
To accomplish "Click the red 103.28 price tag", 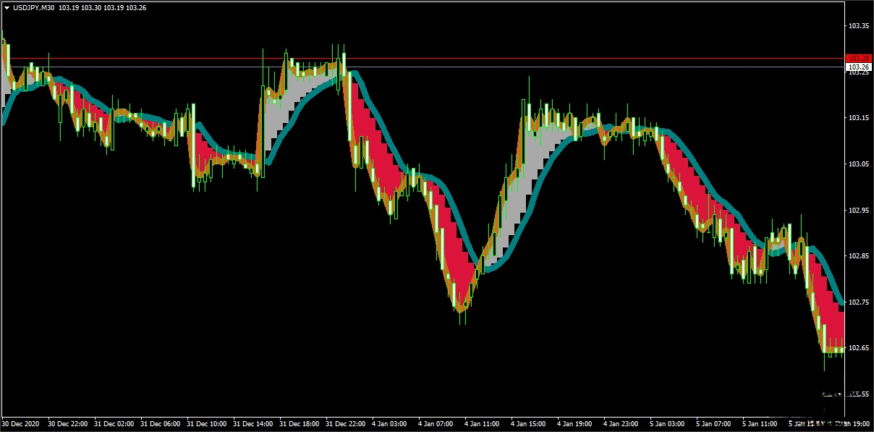I will click(859, 58).
